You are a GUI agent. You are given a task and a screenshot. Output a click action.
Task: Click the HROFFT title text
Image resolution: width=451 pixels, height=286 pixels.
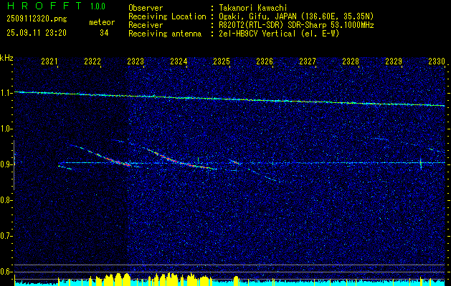click(44, 6)
